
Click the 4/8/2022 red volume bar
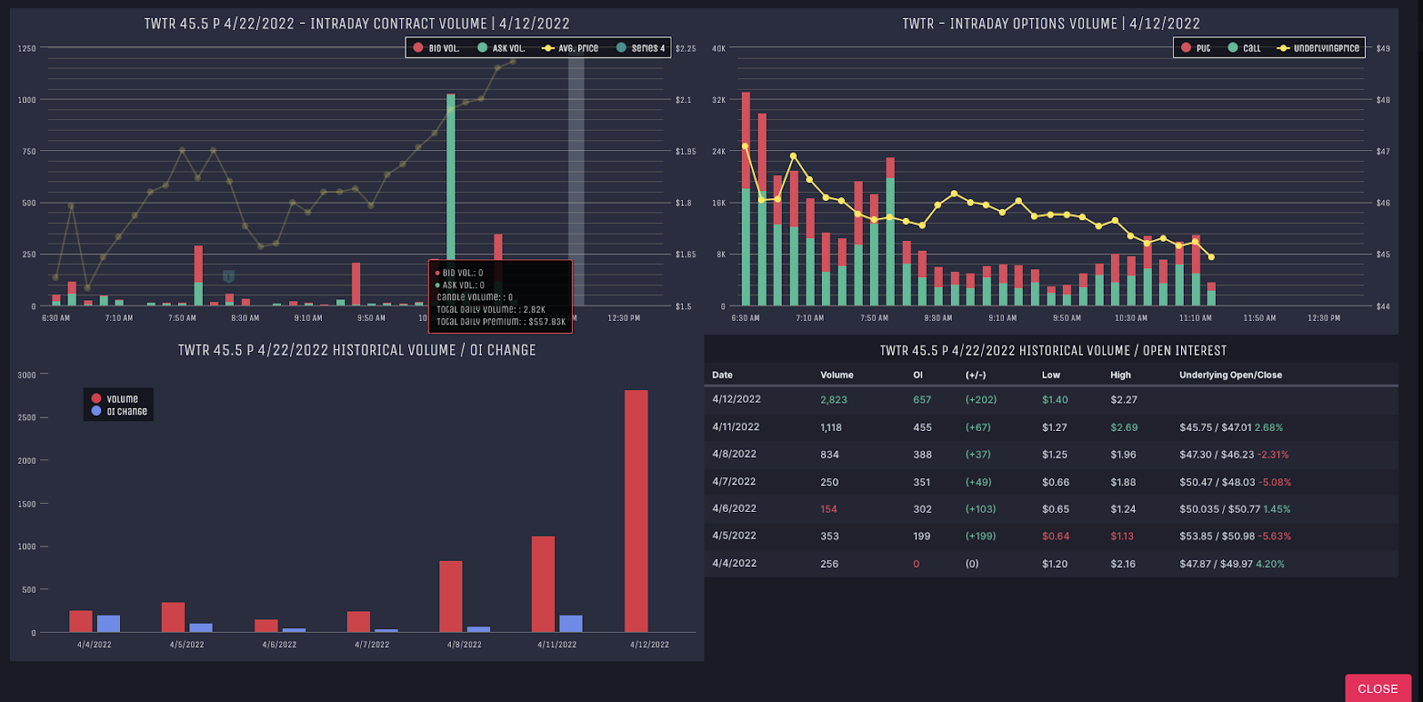[451, 596]
